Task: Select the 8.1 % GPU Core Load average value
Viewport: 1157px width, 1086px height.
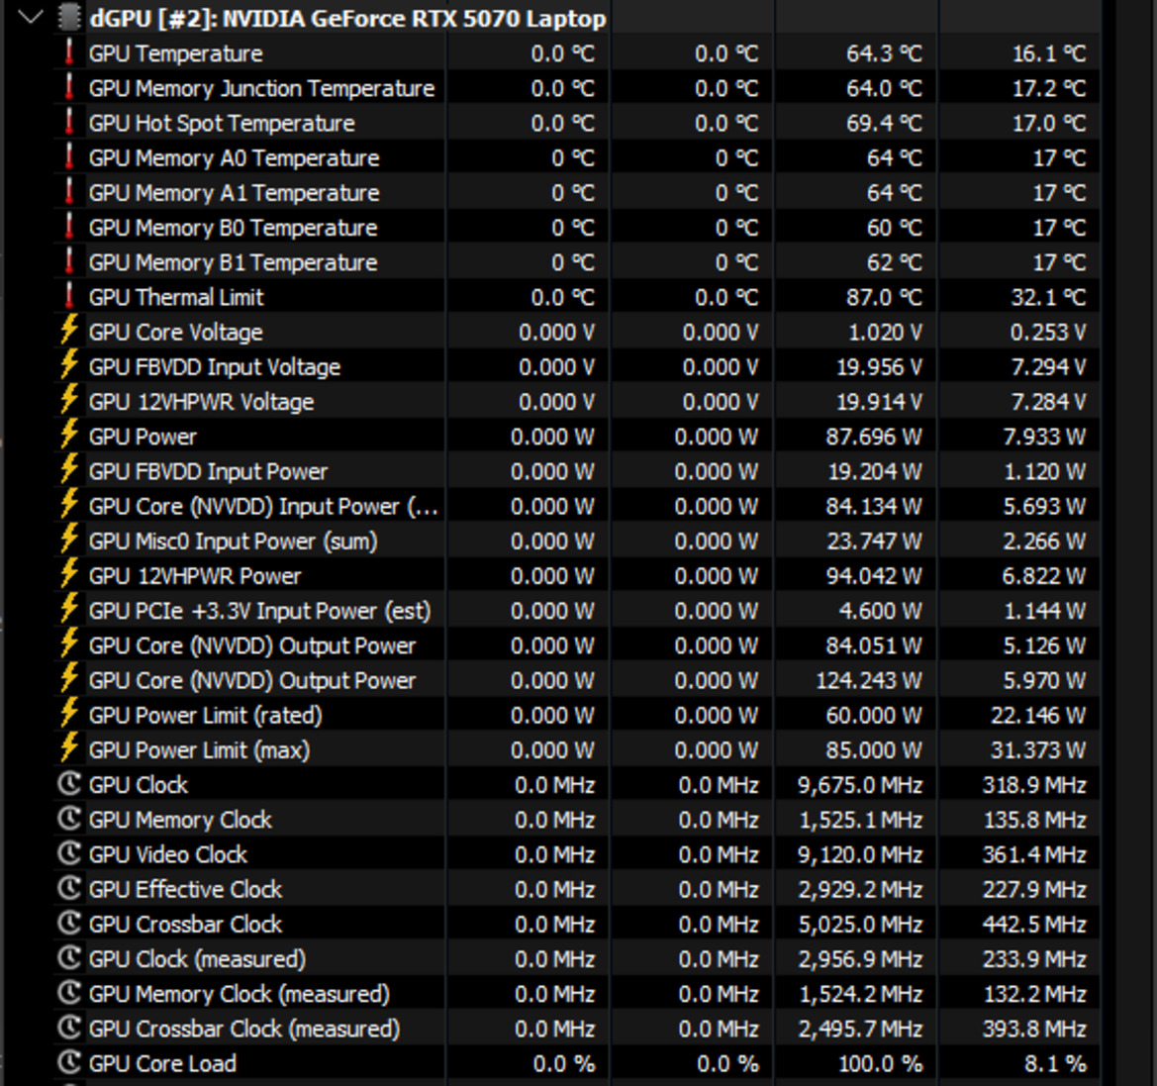Action: 1055,1064
